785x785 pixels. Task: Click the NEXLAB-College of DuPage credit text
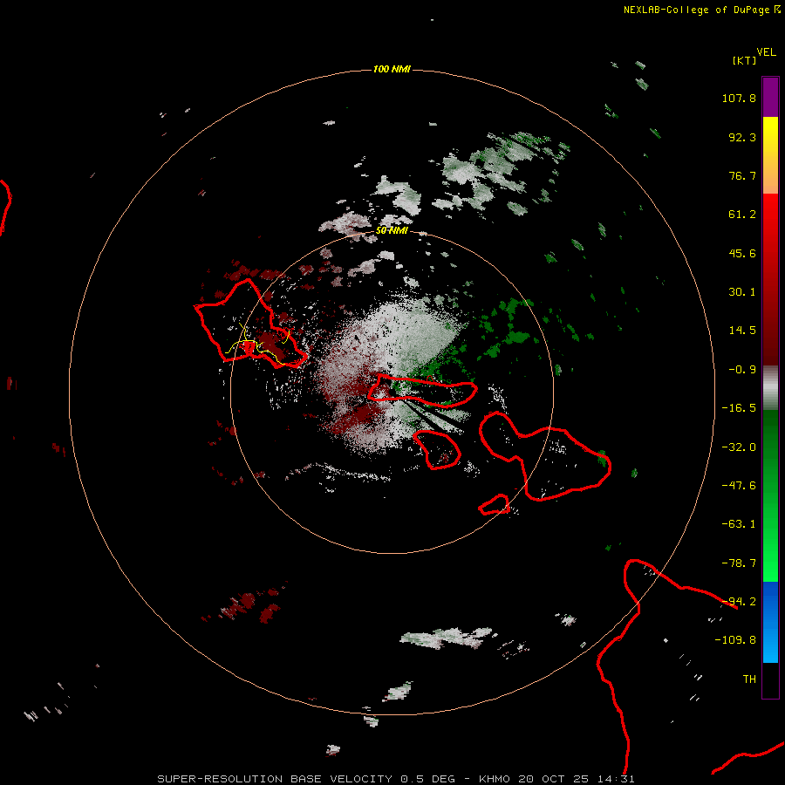point(698,10)
